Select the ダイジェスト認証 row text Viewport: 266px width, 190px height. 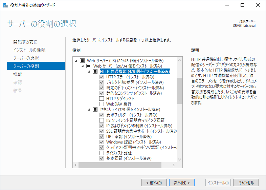coord(119,153)
